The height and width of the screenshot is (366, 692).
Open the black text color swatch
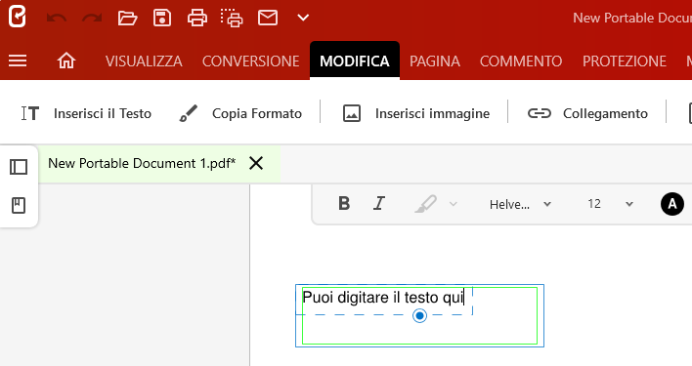click(672, 204)
